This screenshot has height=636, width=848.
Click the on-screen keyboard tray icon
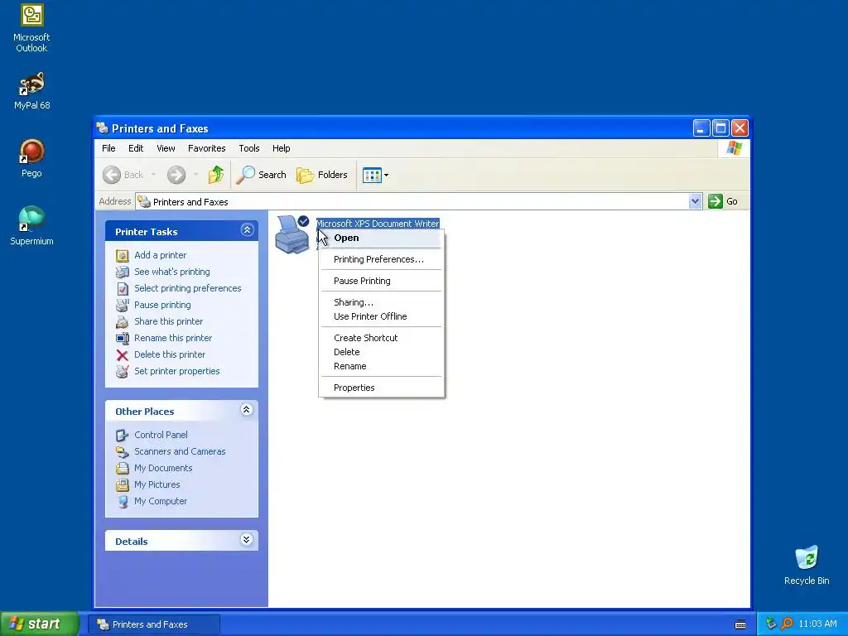(x=740, y=624)
